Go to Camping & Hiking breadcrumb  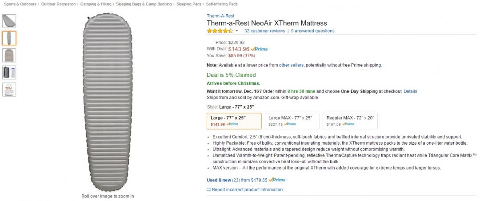96,4
